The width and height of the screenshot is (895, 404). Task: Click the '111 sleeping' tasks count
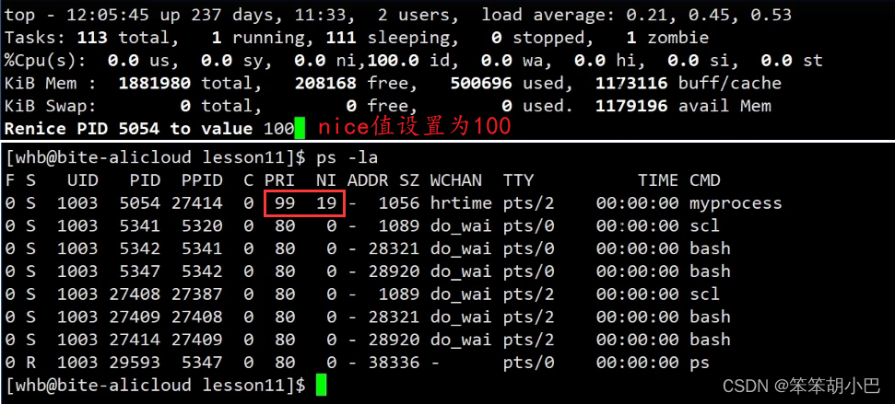(x=394, y=38)
